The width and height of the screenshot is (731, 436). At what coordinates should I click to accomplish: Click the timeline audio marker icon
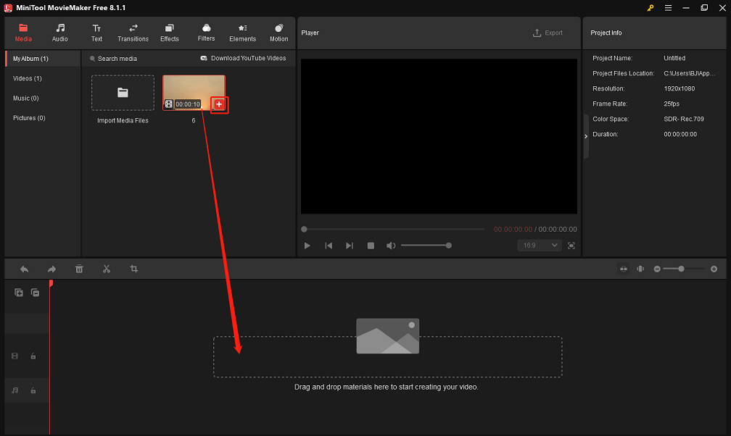tap(640, 269)
